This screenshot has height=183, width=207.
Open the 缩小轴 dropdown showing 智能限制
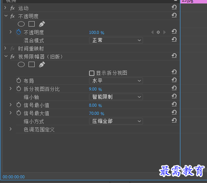click(x=116, y=97)
